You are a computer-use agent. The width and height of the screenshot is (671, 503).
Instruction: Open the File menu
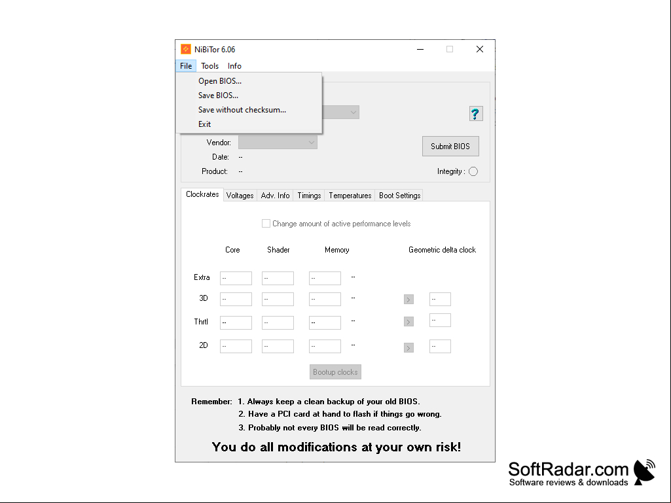tap(186, 66)
